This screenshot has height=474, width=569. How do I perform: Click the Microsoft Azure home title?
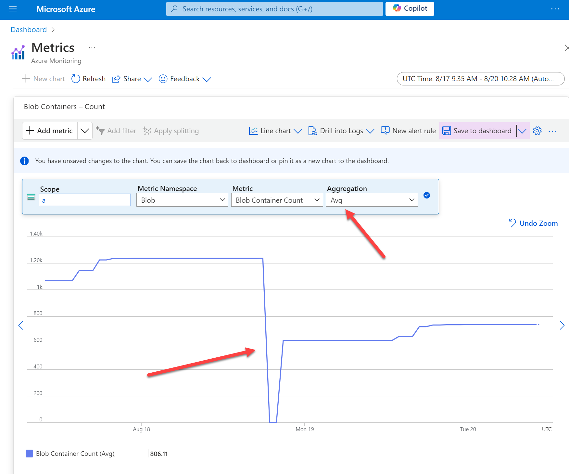point(66,9)
